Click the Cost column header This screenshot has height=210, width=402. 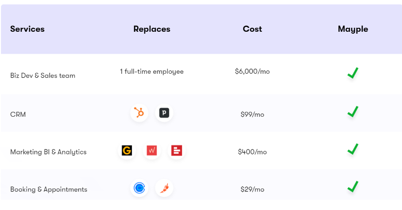252,29
